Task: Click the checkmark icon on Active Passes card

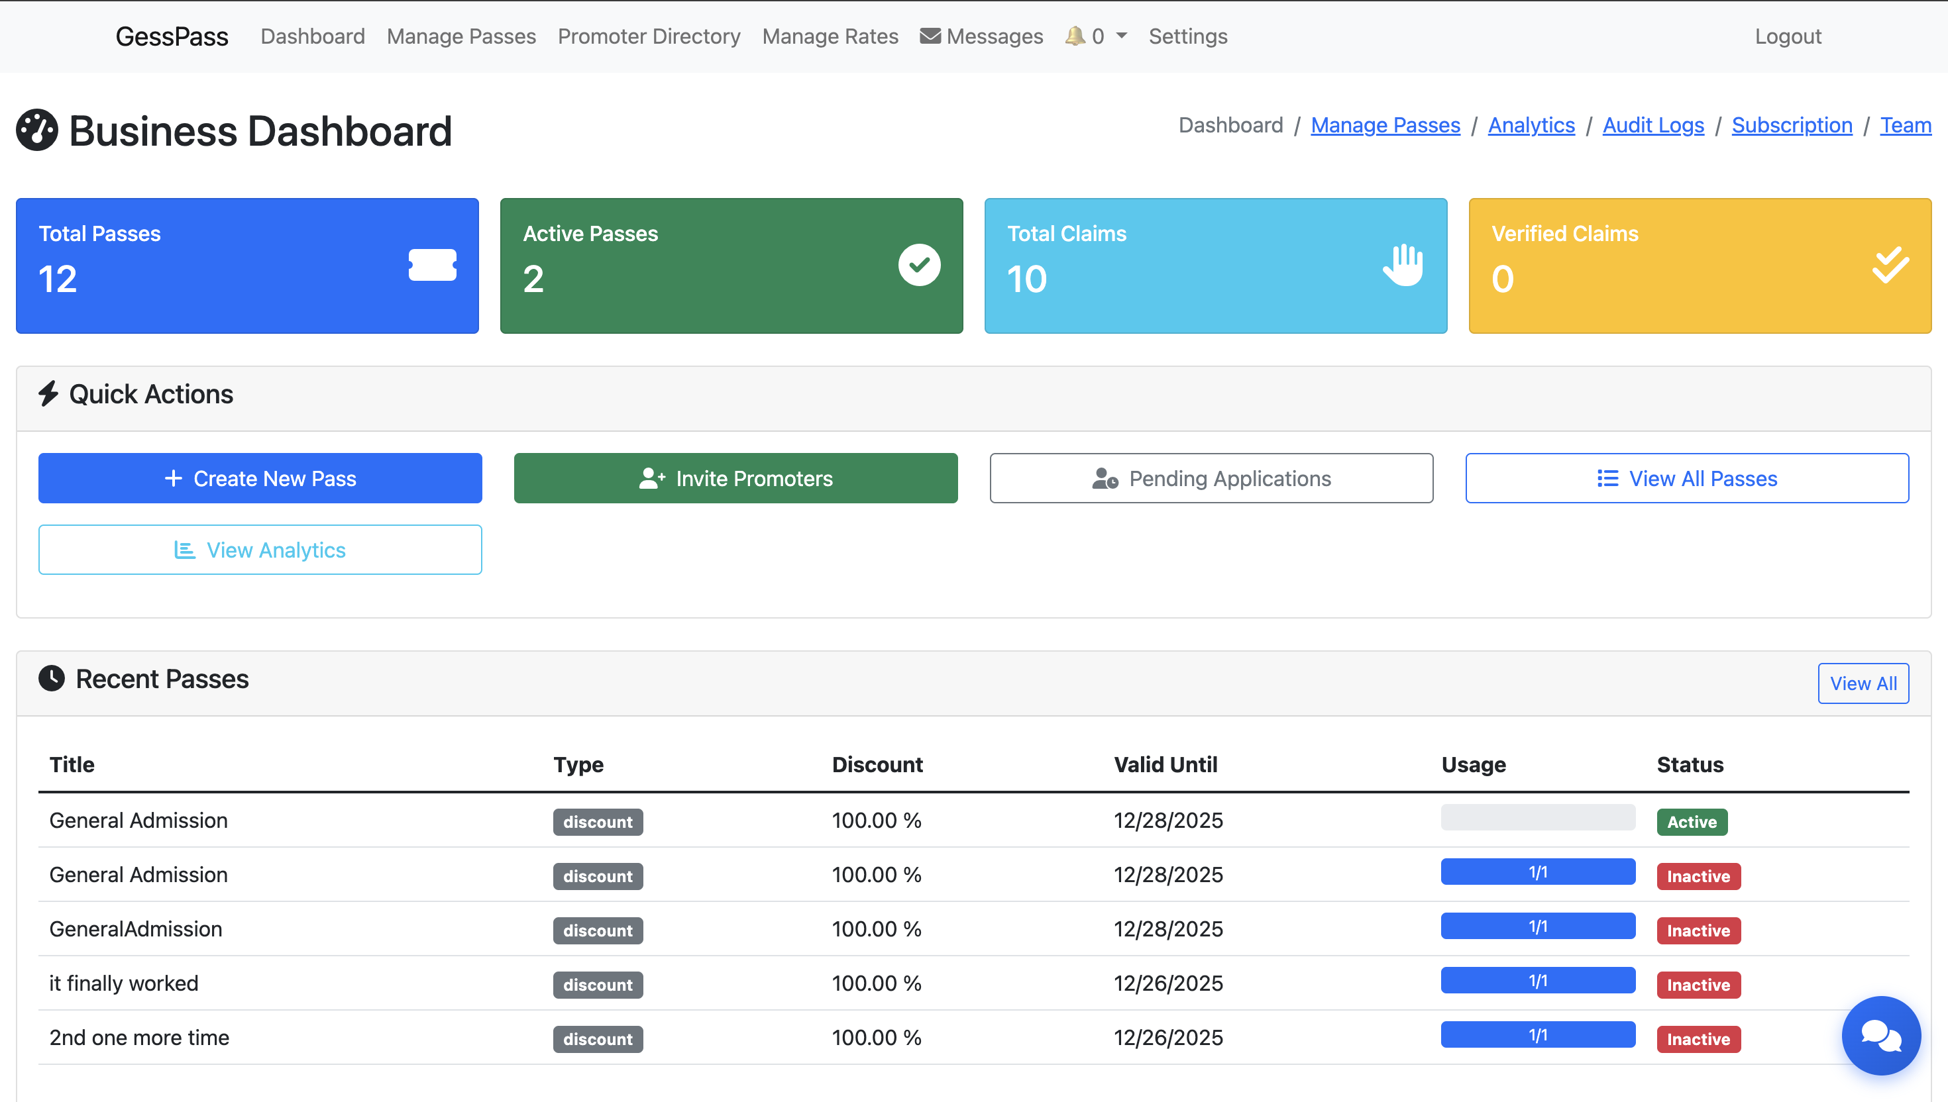Action: (x=918, y=264)
